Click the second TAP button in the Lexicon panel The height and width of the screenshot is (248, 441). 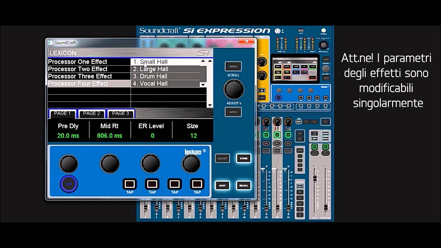click(152, 184)
